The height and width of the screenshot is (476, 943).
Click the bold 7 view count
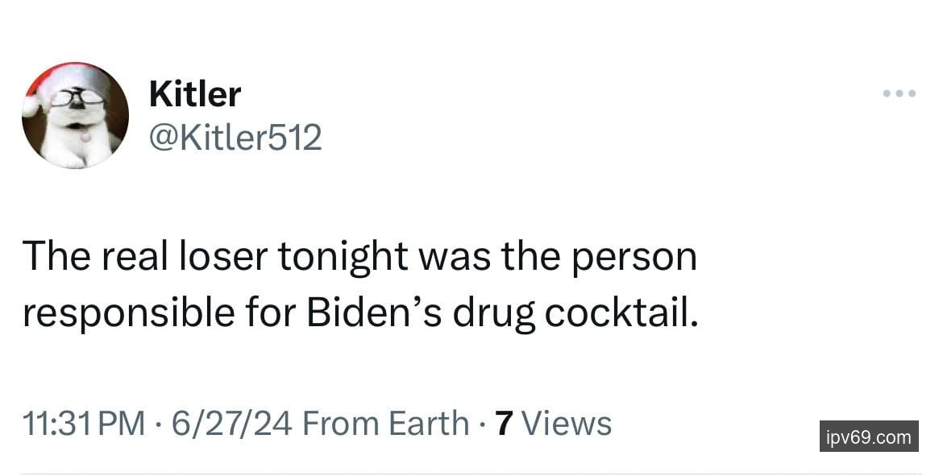[505, 423]
